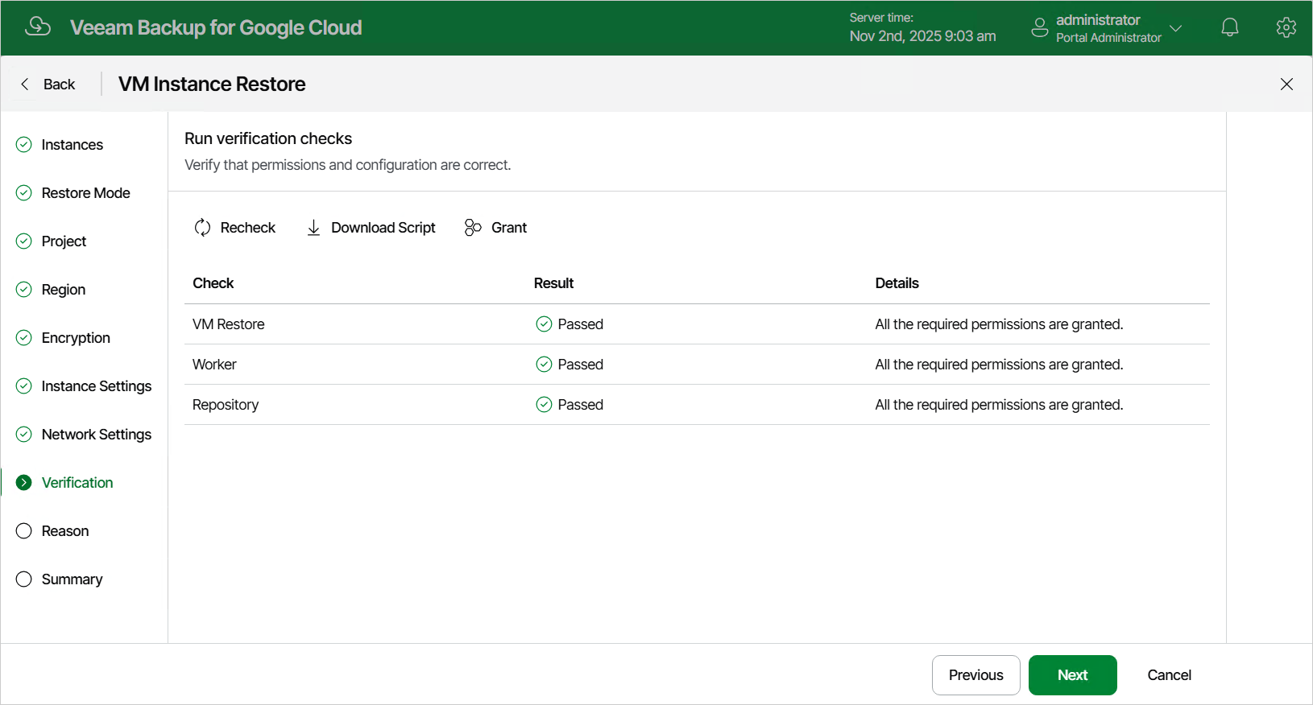This screenshot has width=1313, height=705.
Task: Click the Back arrow icon
Action: 25,84
